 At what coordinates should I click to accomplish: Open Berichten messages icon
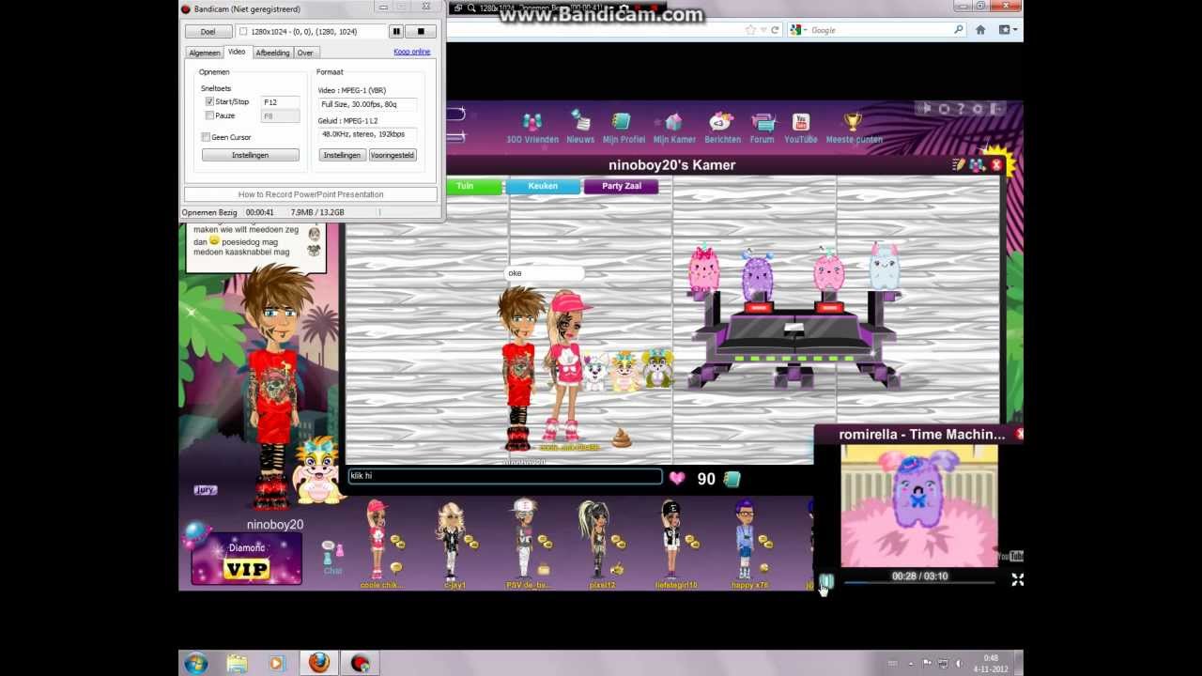pyautogui.click(x=721, y=123)
